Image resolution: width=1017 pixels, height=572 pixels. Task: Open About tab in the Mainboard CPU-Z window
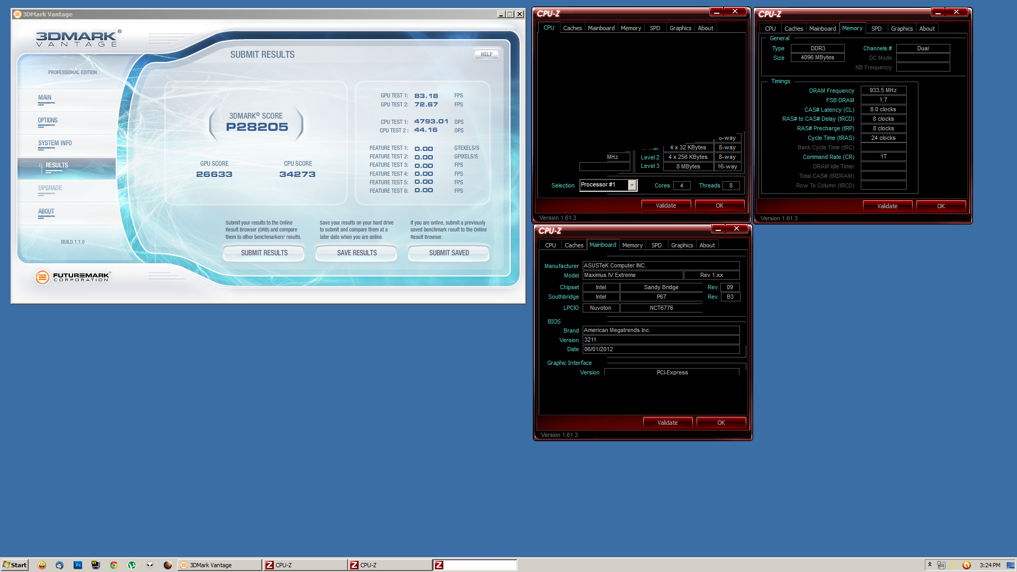pyautogui.click(x=707, y=245)
